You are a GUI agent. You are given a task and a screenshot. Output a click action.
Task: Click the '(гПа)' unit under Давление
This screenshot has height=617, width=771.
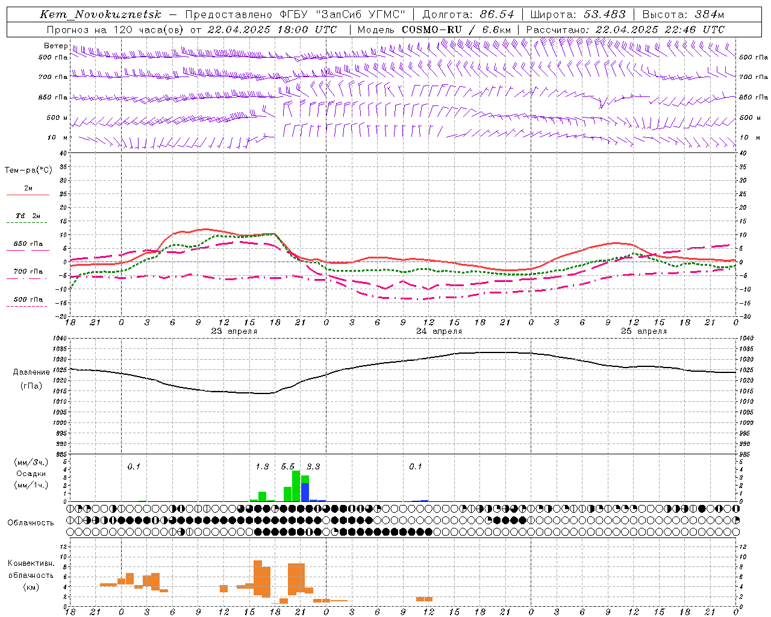point(31,386)
